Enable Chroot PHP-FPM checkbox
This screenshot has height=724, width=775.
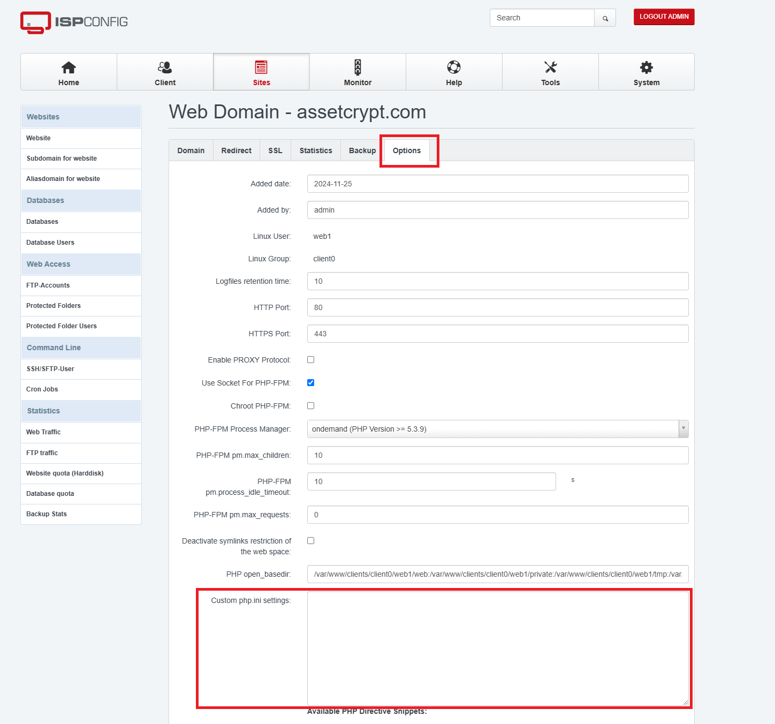(x=310, y=406)
